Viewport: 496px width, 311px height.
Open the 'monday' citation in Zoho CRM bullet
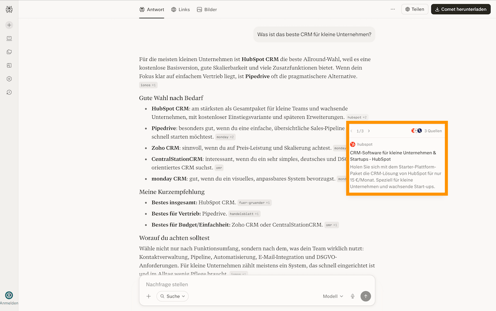(340, 148)
